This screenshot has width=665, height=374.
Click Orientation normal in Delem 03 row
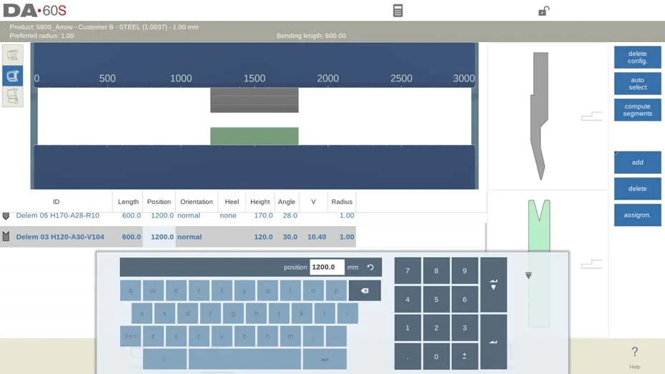click(x=189, y=237)
